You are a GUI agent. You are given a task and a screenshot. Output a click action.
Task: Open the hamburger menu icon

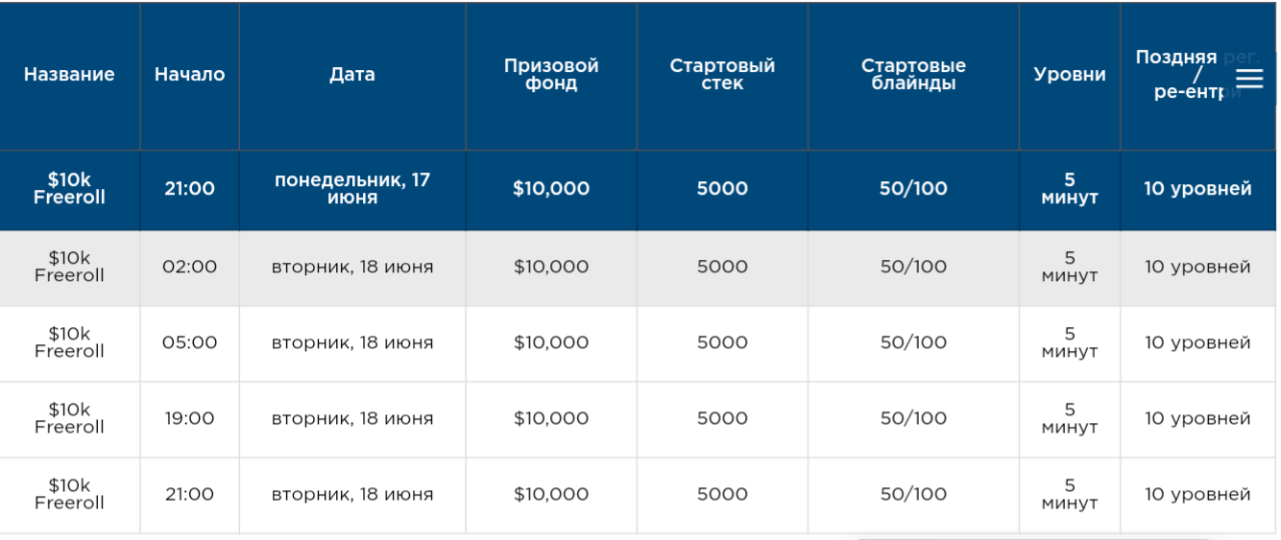tap(1249, 79)
